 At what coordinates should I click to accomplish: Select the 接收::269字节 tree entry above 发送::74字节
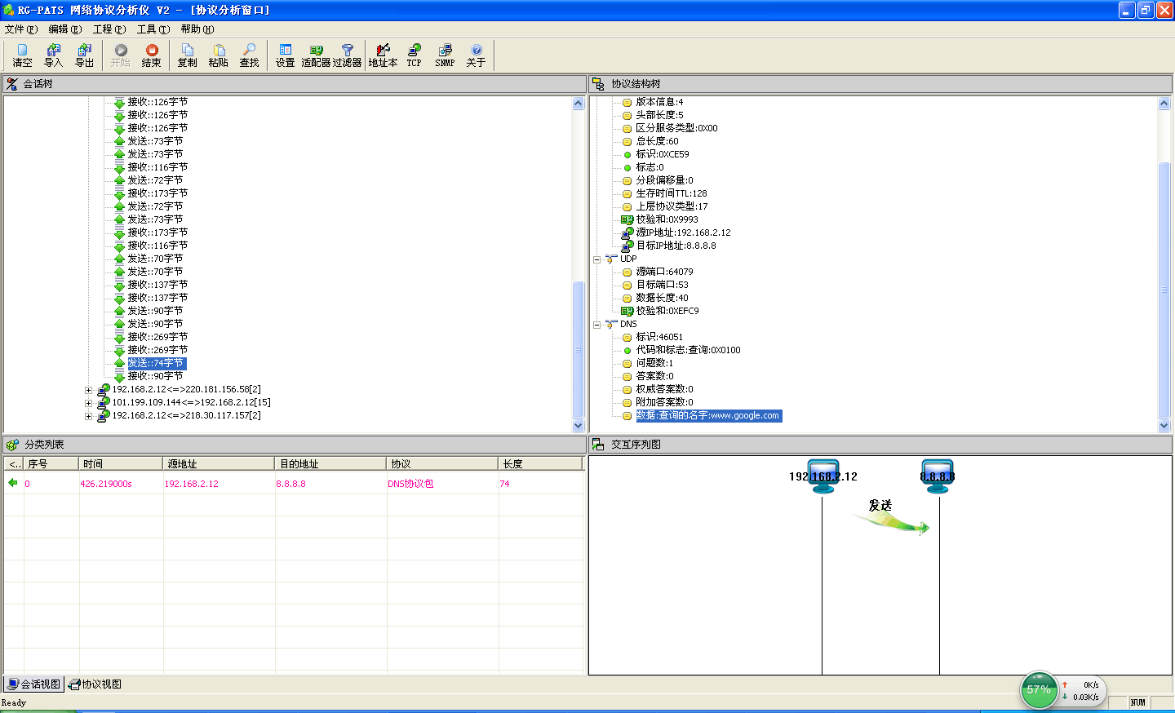(157, 350)
